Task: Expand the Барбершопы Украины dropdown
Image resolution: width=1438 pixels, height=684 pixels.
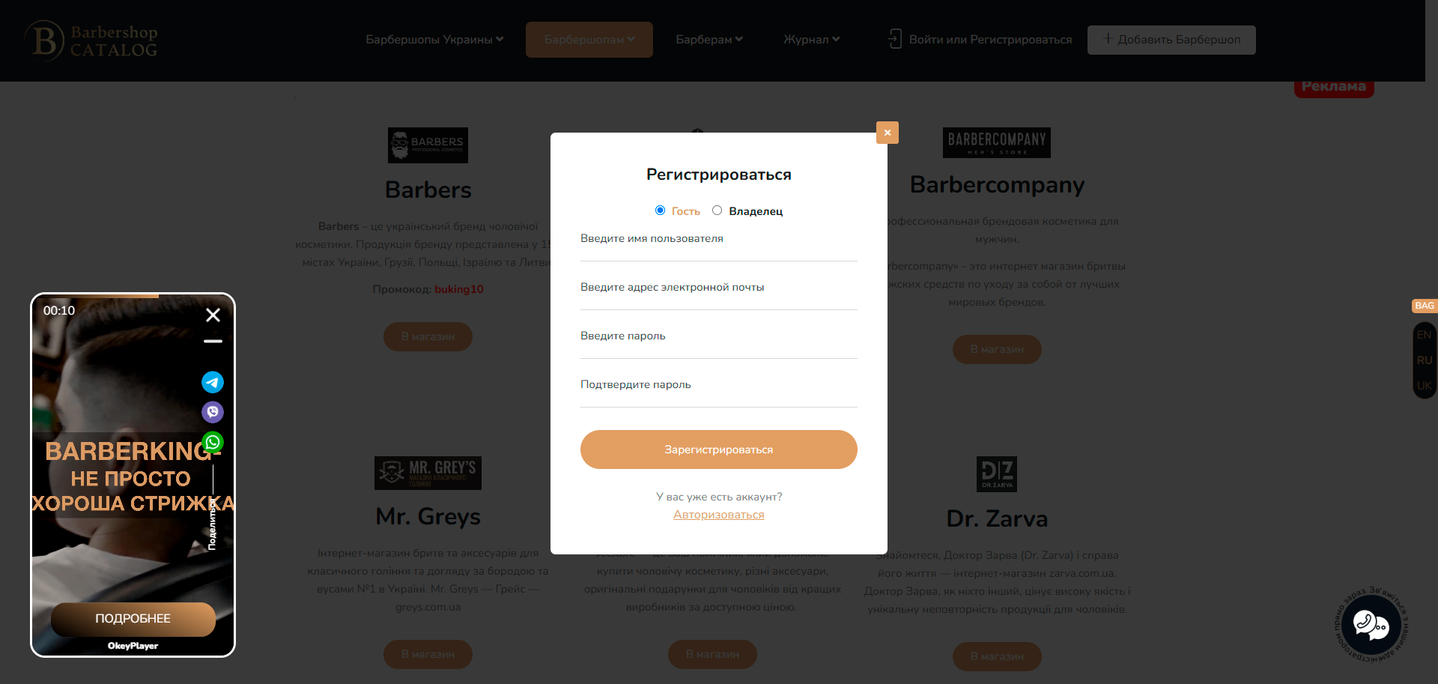Action: pyautogui.click(x=434, y=40)
